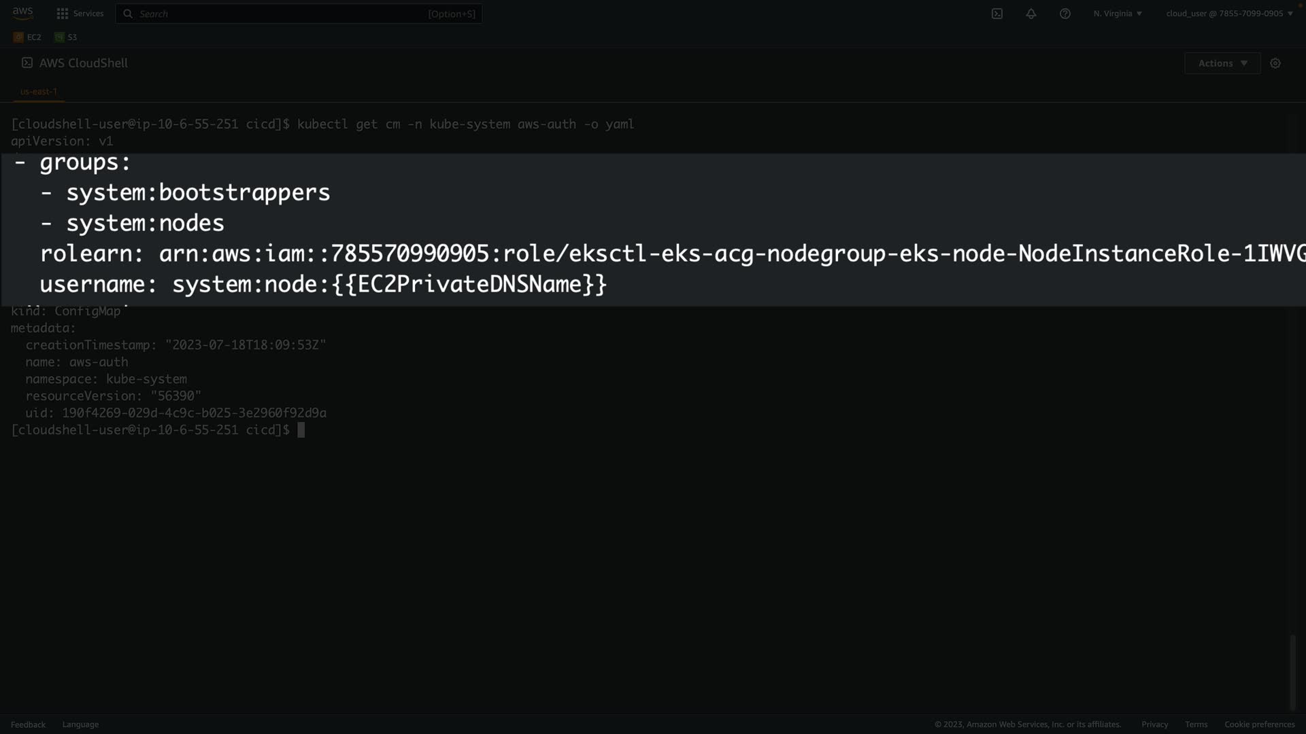Open the Privacy link
The image size is (1306, 734).
1154,724
